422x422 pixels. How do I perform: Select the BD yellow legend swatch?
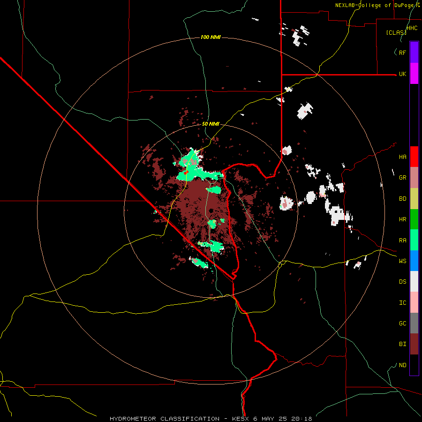[414, 199]
